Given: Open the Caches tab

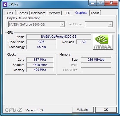Looking at the screenshot, I should 23,13.
